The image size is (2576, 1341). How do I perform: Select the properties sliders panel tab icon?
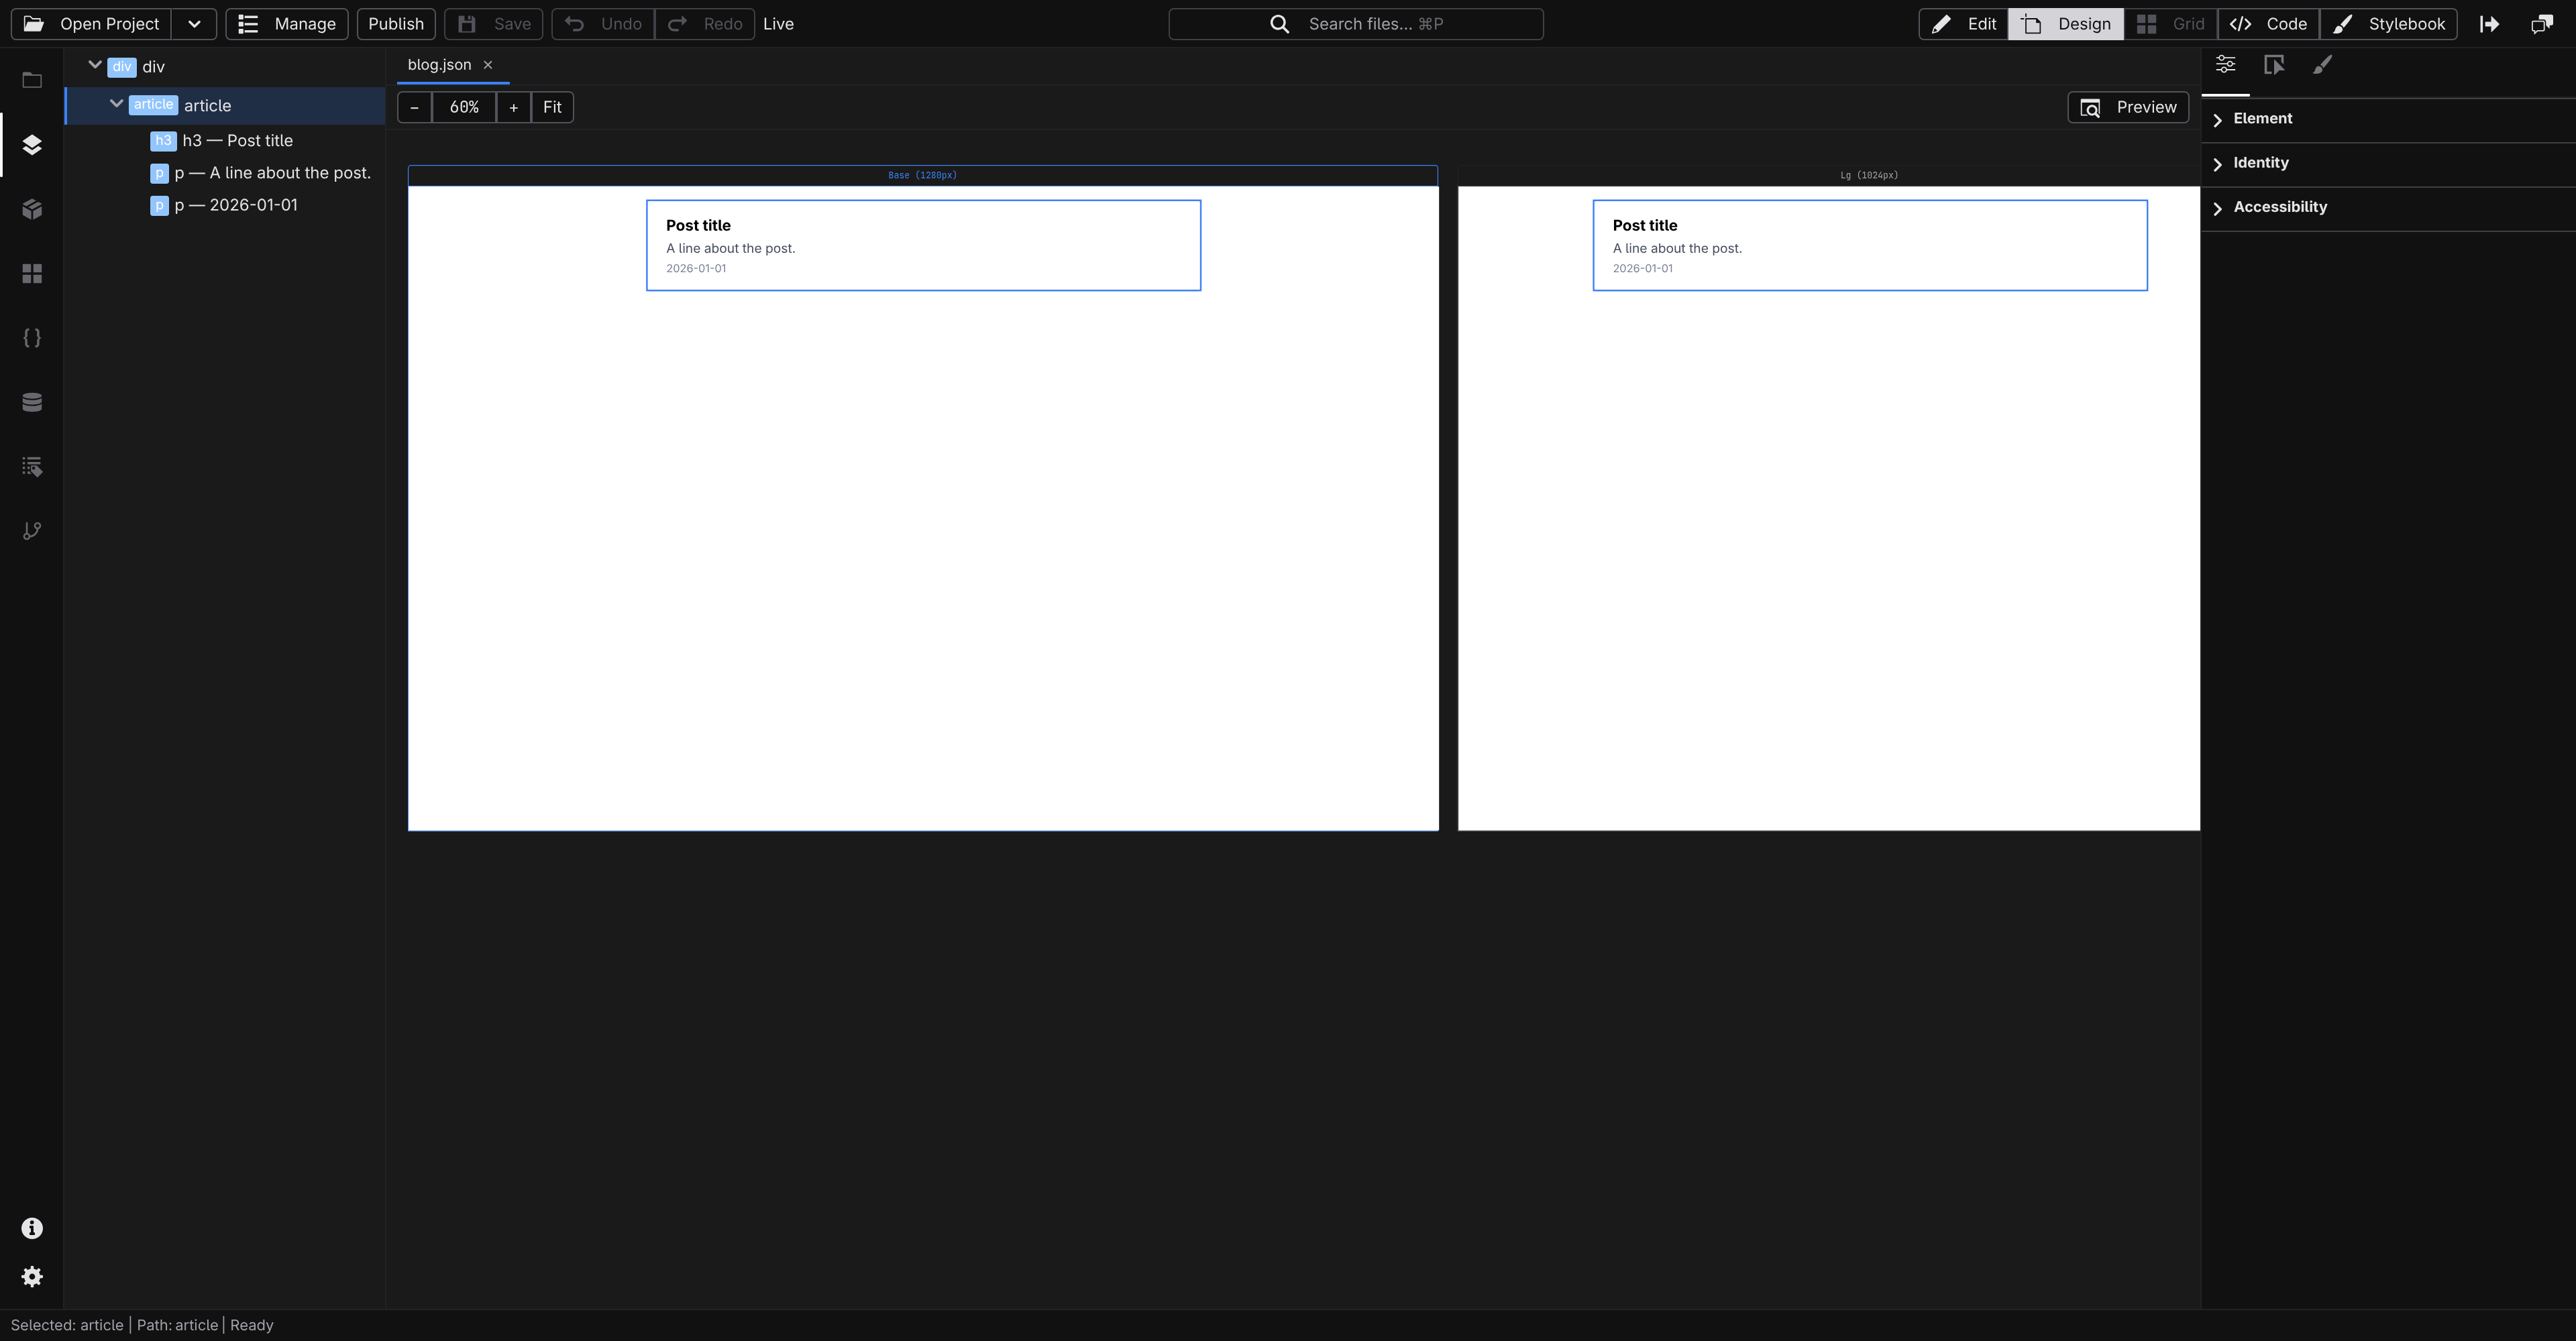tap(2225, 65)
